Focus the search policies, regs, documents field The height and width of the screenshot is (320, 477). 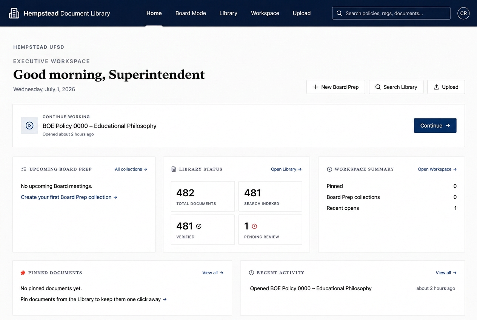[x=391, y=13]
